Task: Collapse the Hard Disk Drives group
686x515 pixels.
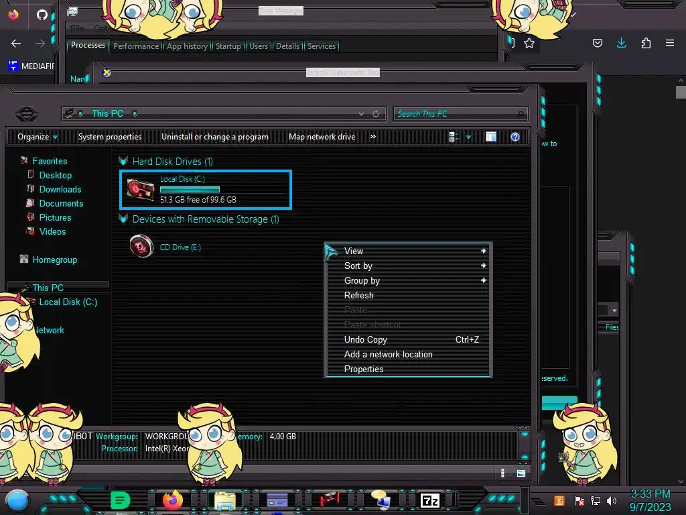Action: pyautogui.click(x=123, y=161)
